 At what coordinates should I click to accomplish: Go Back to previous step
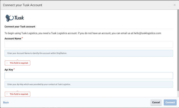[x=6, y=103]
